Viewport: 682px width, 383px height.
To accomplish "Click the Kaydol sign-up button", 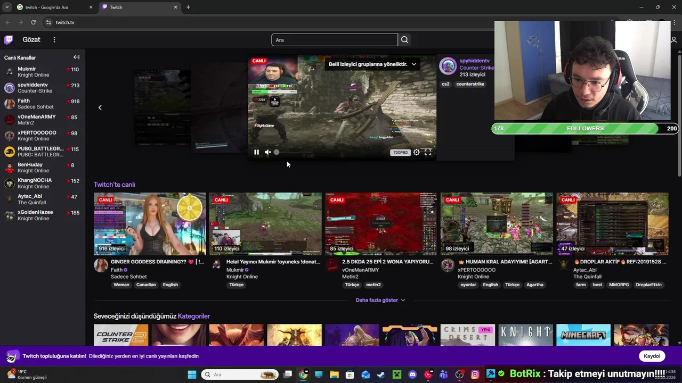I will (652, 356).
